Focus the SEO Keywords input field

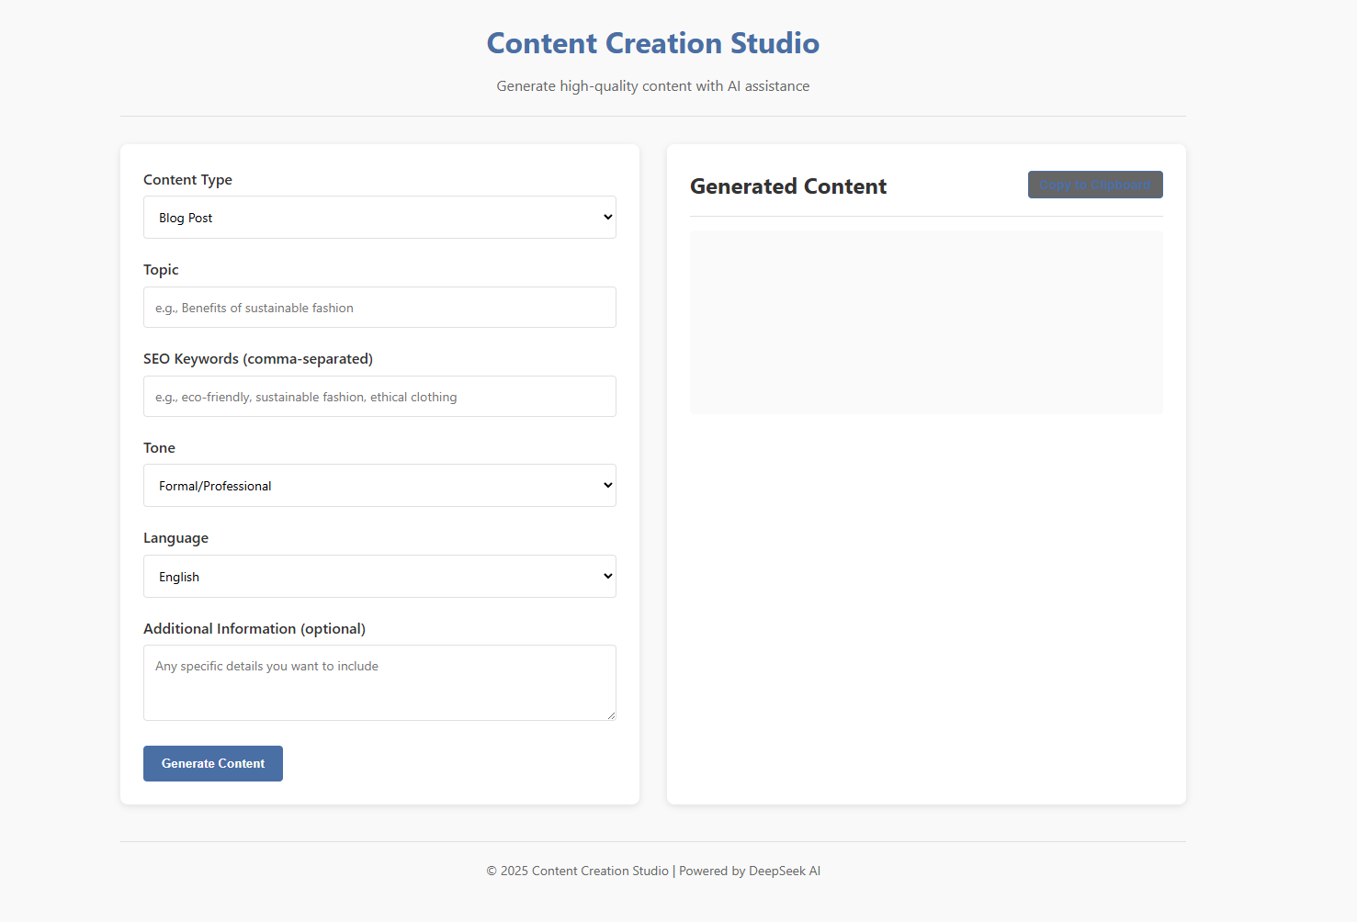379,397
